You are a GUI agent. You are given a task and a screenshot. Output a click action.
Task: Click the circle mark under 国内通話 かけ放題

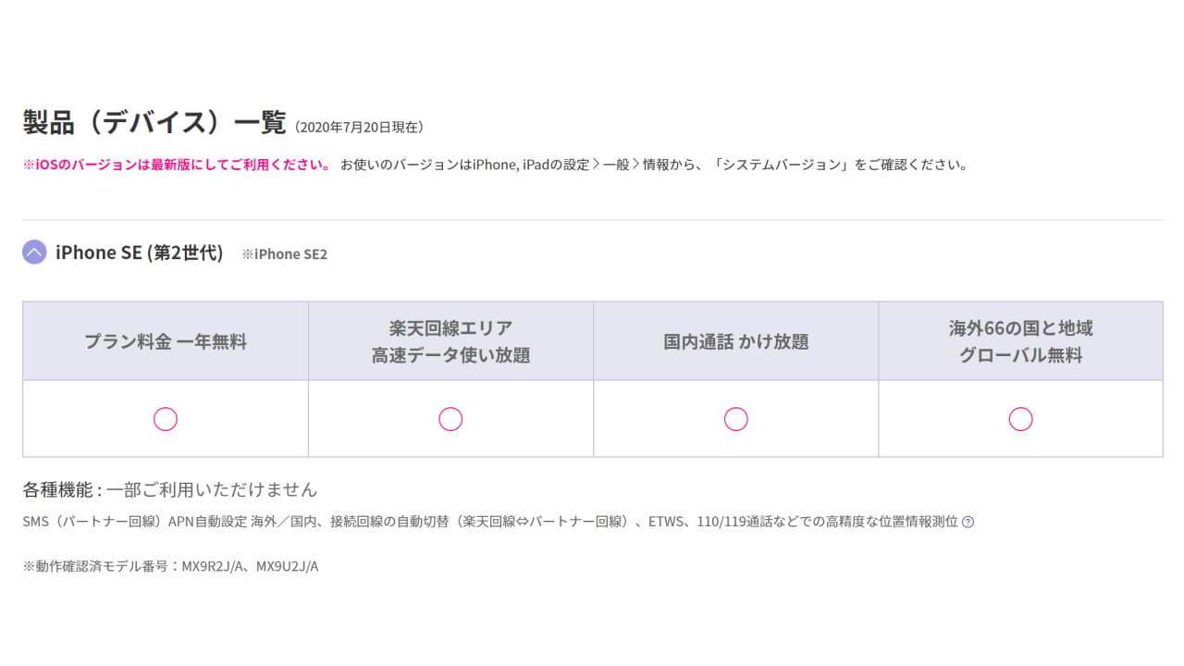tap(735, 419)
